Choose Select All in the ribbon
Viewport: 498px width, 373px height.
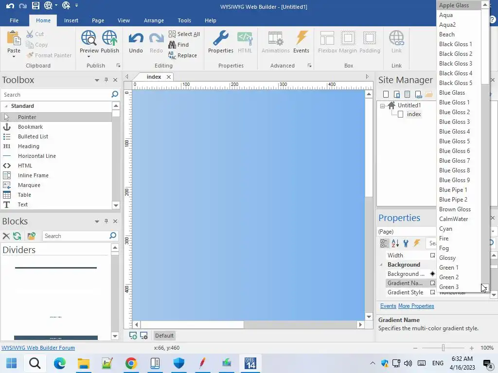point(184,34)
